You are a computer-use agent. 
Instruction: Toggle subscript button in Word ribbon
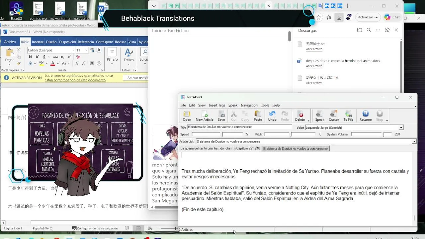[63, 57]
